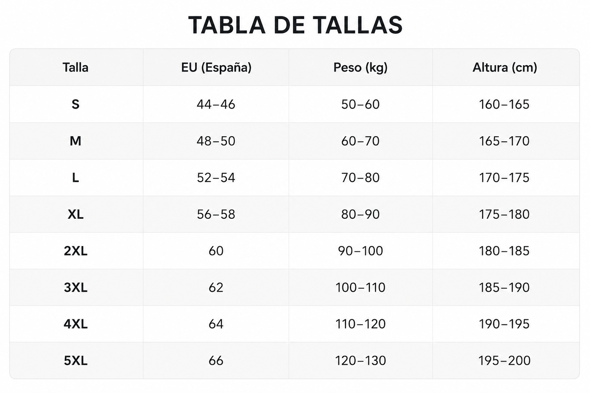Select the 70–80 weight cell
The image size is (590, 393).
pos(360,178)
